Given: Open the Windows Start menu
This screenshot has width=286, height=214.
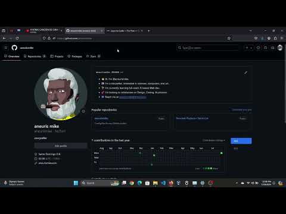Looking at the screenshot, I should [76, 183].
